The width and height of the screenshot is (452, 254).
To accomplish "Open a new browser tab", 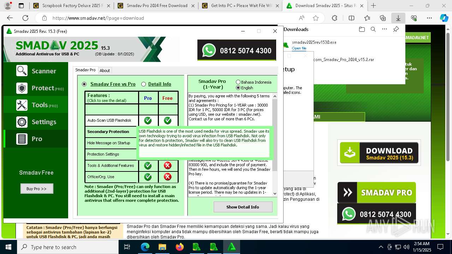I will coord(373,6).
